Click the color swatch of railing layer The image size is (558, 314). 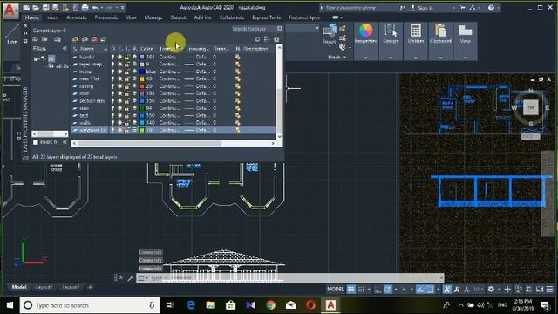[142, 86]
